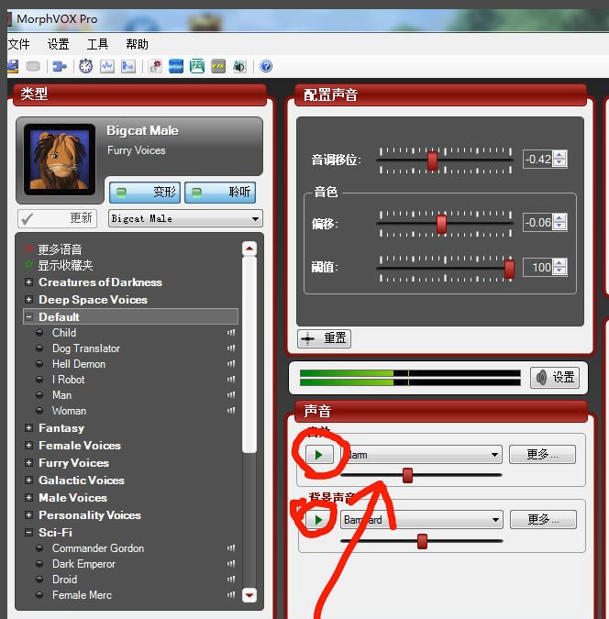Click the green star beside 显示收藏夹
This screenshot has height=619, width=609.
click(x=28, y=264)
